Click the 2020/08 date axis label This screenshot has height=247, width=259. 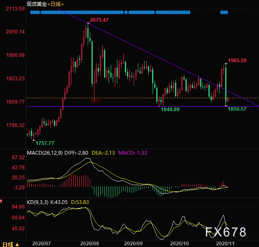tap(89, 244)
